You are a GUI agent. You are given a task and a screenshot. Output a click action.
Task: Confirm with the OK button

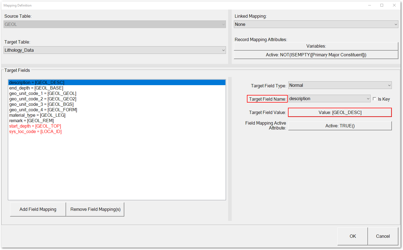click(353, 236)
